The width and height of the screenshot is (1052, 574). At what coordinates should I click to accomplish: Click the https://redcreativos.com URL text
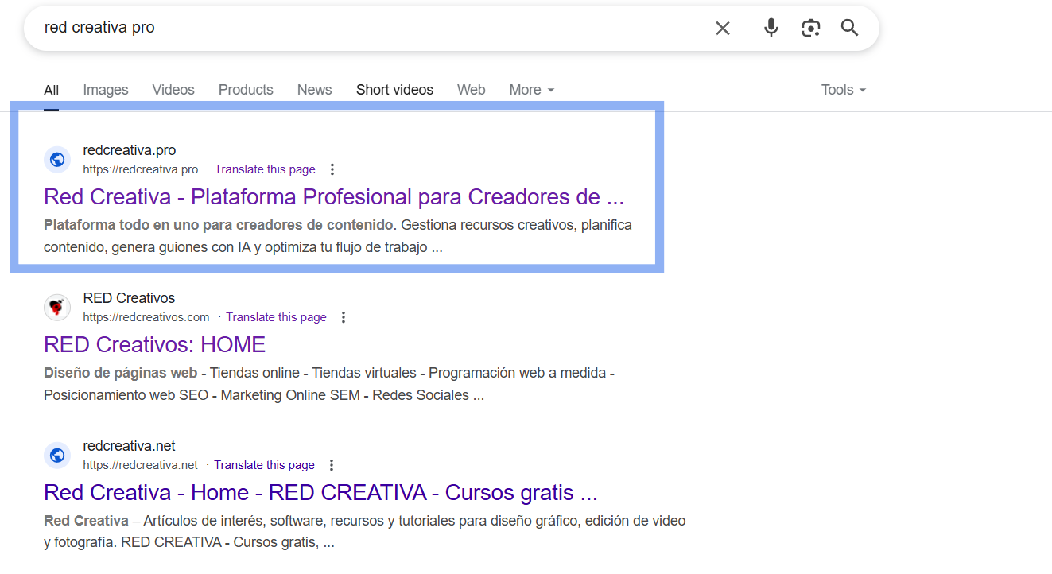pos(146,317)
